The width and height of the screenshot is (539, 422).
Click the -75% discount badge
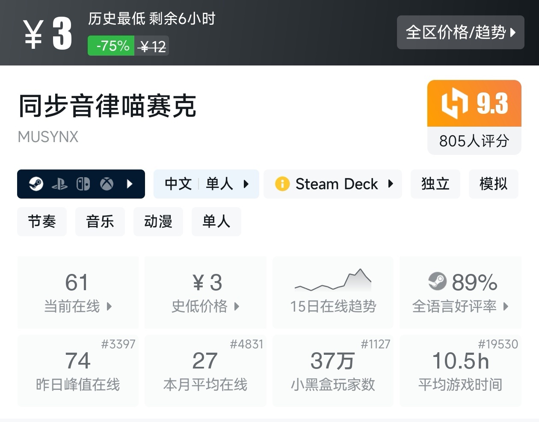[111, 46]
